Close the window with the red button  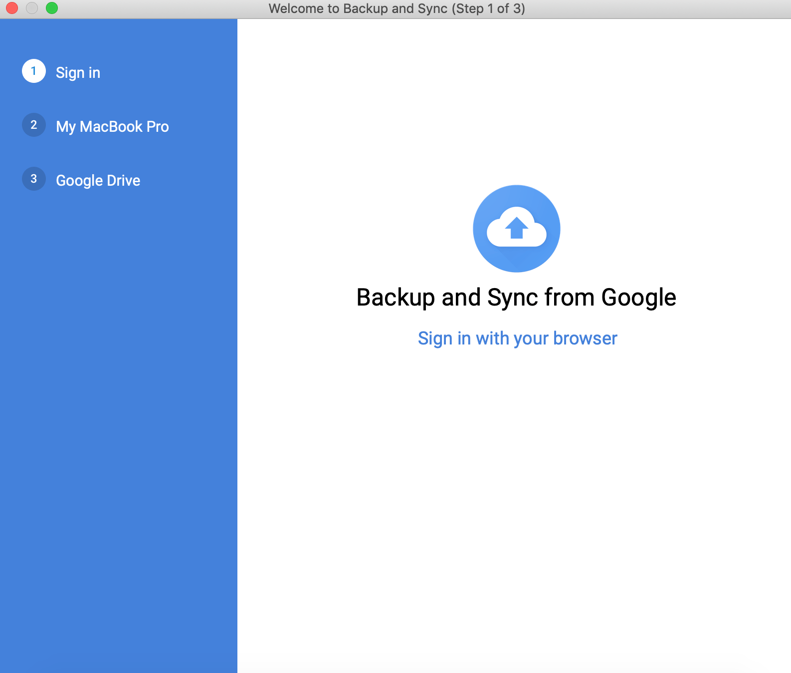click(12, 8)
